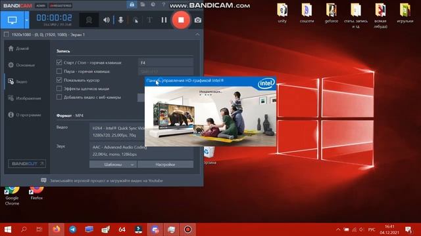Click the YouTube upload tip message
Viewport: 421px width, 236px height.
pos(102,181)
